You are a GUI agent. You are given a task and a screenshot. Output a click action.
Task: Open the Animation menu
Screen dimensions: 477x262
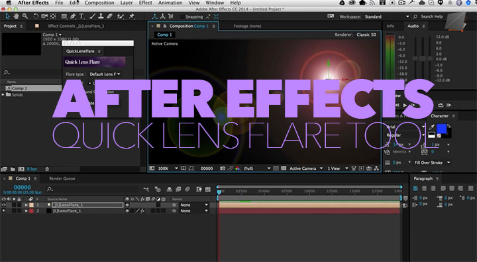point(170,3)
